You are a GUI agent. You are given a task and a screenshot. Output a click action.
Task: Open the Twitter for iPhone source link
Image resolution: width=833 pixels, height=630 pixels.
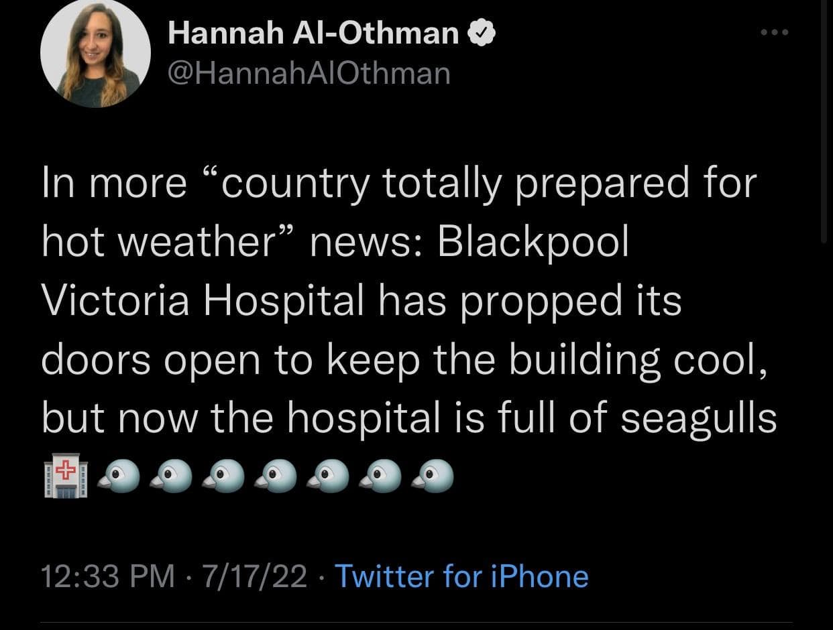coord(461,576)
